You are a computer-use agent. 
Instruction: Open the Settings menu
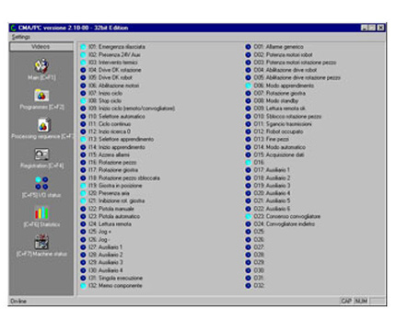click(x=21, y=37)
